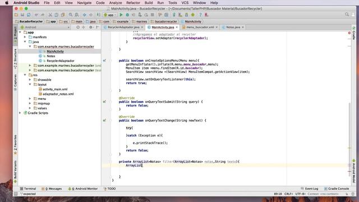359x202 pixels.
Task: Click Collapse All icon in Project panel
Action: pos(84,27)
